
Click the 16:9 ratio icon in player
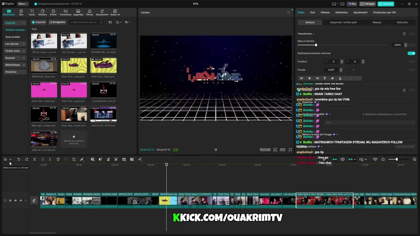click(282, 149)
